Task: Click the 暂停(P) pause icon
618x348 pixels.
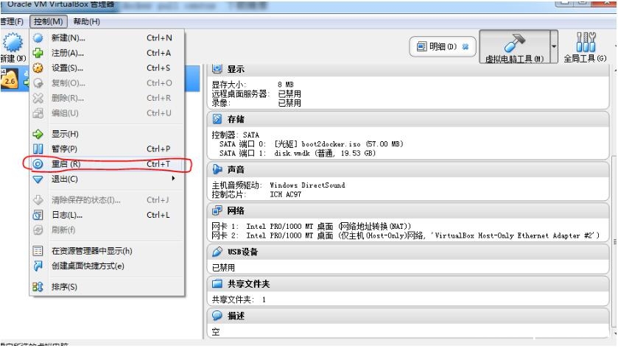Action: click(38, 149)
